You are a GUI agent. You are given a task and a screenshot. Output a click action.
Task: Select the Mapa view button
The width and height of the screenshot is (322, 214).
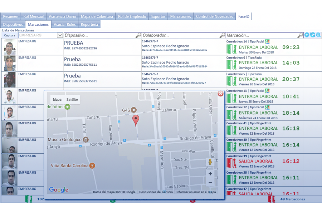click(x=57, y=100)
